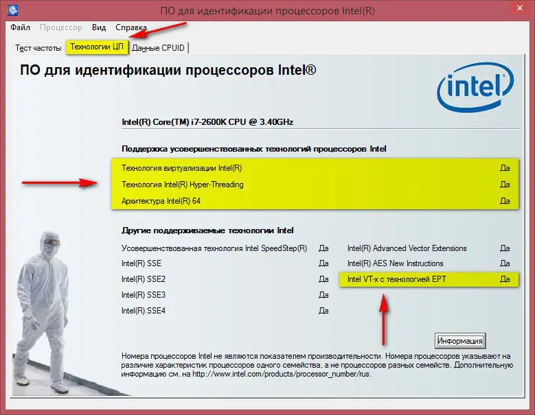
Task: Click the page title ПО для идентификации процессоров Intel®
Action: pos(168,70)
